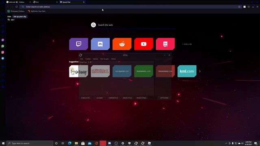Image resolution: width=260 pixels, height=146 pixels.
Task: Close the Speed Dial tab
Action: (x=84, y=2)
